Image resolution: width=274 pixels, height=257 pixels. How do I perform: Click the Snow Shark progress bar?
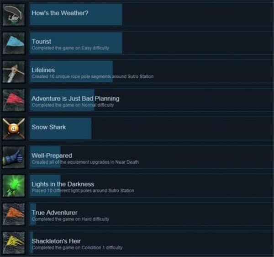click(61, 128)
